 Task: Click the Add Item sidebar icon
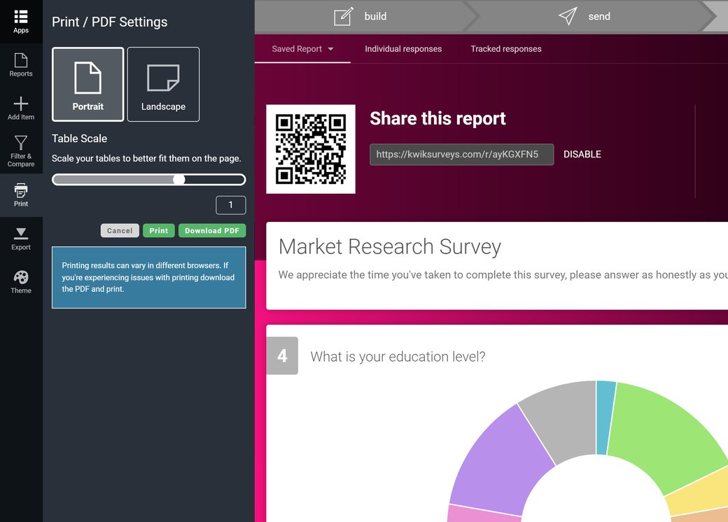(21, 106)
